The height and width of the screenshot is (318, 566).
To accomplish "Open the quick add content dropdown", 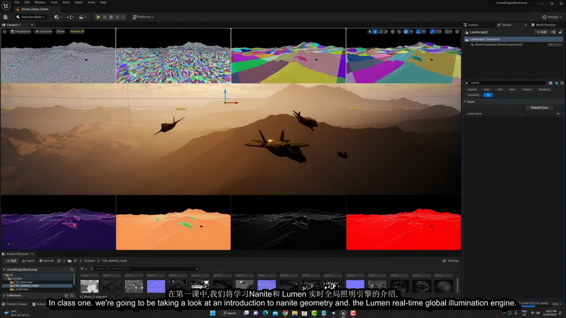I will coord(58,17).
